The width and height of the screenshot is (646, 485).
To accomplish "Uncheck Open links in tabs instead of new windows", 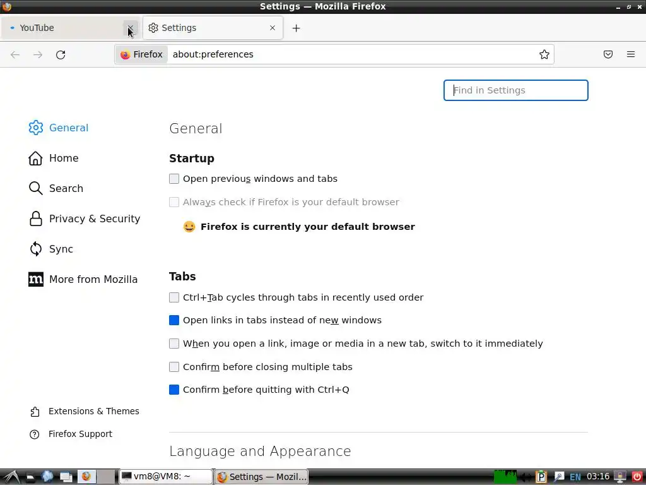I will [x=174, y=320].
